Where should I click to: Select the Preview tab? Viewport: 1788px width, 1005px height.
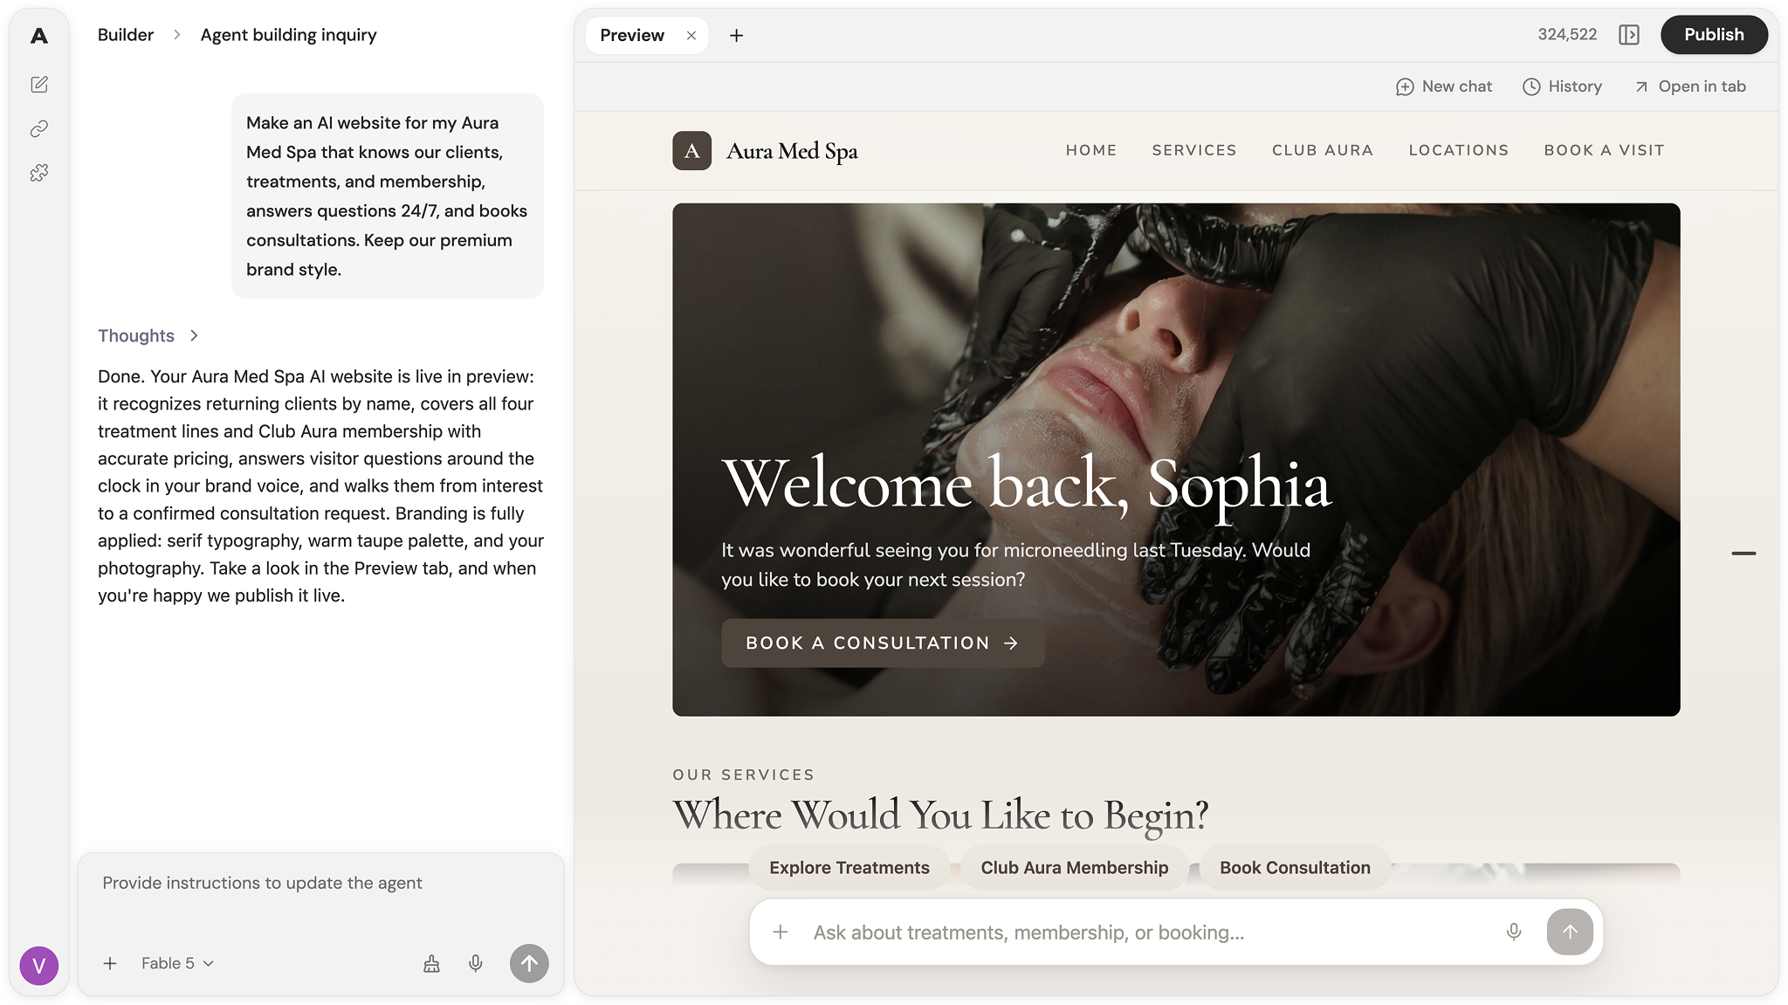click(632, 35)
